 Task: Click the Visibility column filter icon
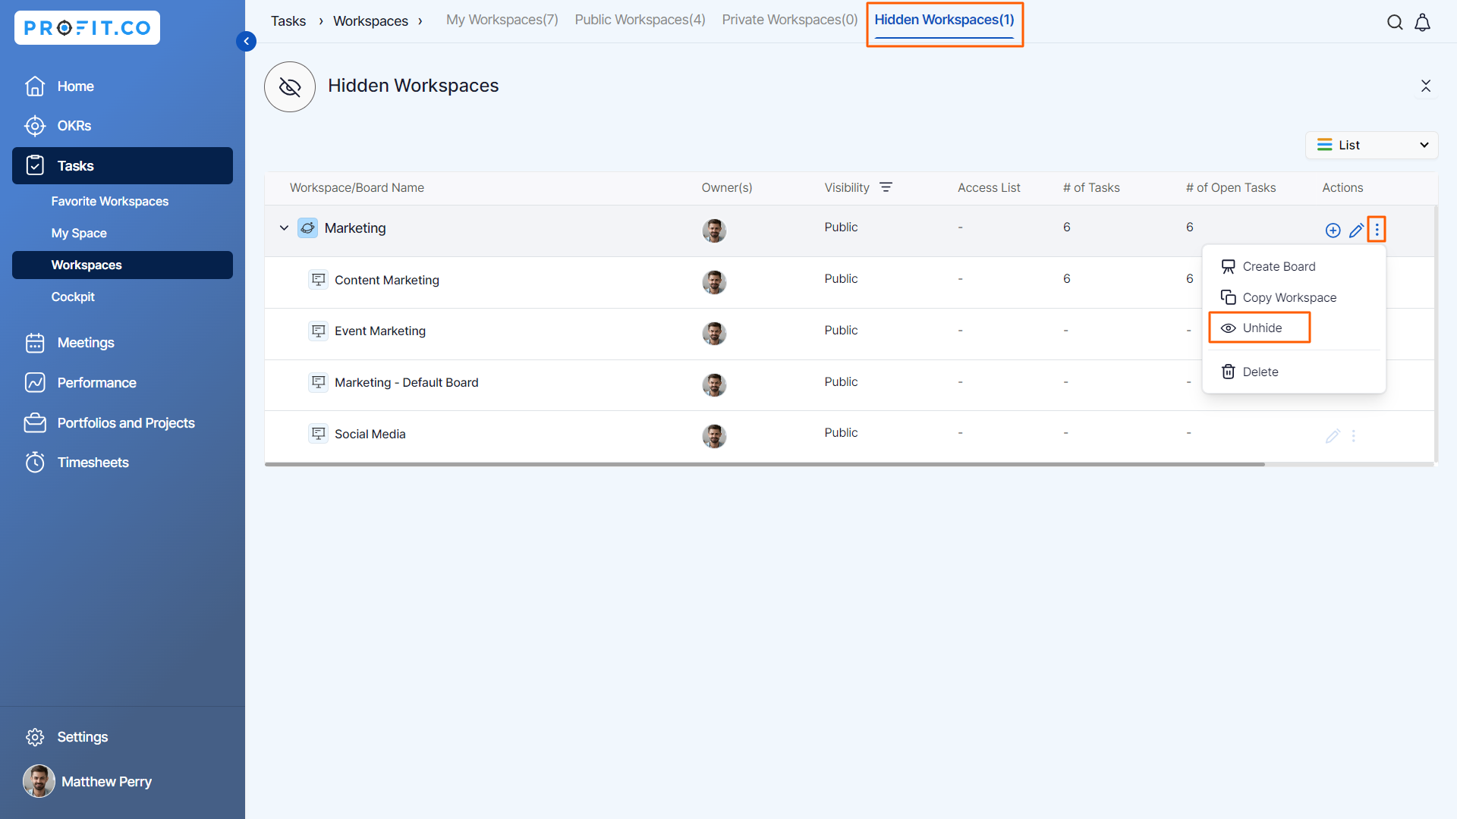(x=886, y=187)
